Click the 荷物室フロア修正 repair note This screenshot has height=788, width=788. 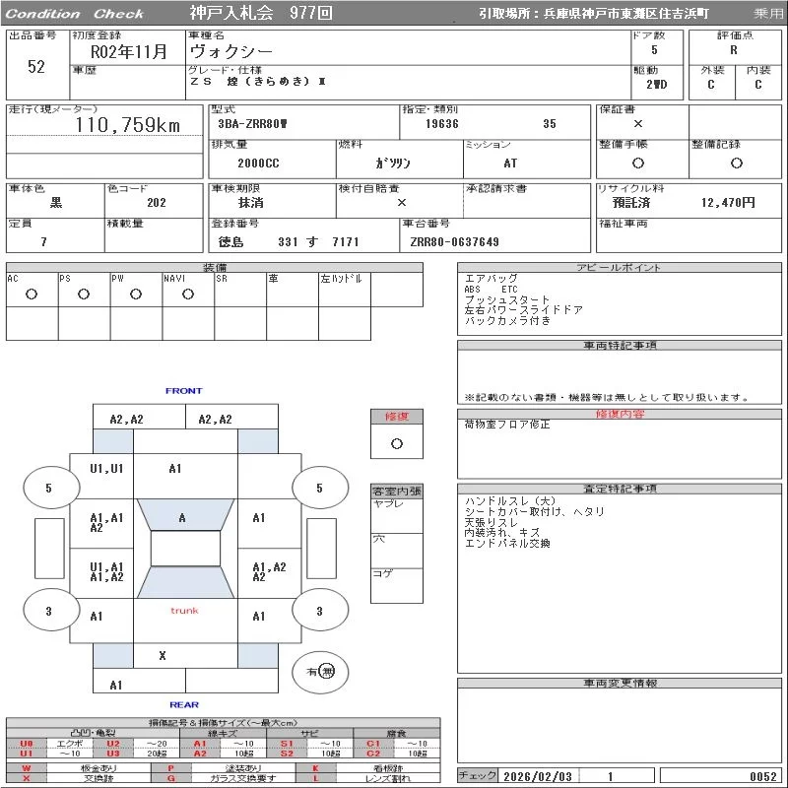point(507,426)
